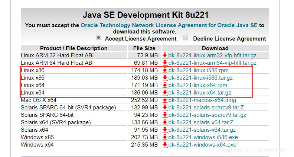Click the Download column header
The width and height of the screenshot is (294, 157).
(215, 48)
